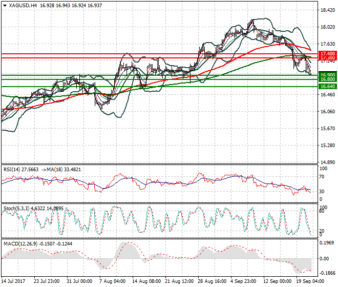Select the 19 Sep 04:00 time label
Image resolution: width=338 pixels, height=287 pixels.
(x=310, y=281)
